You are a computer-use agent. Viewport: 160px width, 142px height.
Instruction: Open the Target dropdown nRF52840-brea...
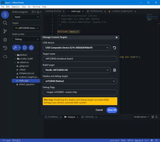point(27,28)
